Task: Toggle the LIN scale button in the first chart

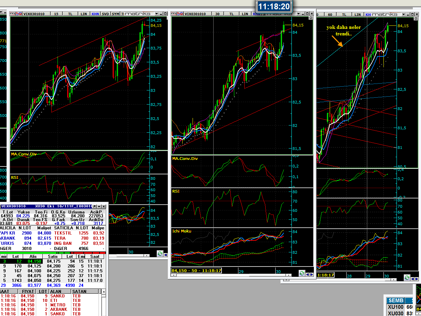Action: click(x=84, y=14)
